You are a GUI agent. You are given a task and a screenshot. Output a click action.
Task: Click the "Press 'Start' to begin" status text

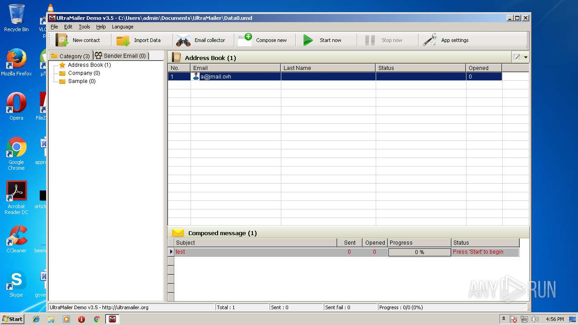(478, 252)
